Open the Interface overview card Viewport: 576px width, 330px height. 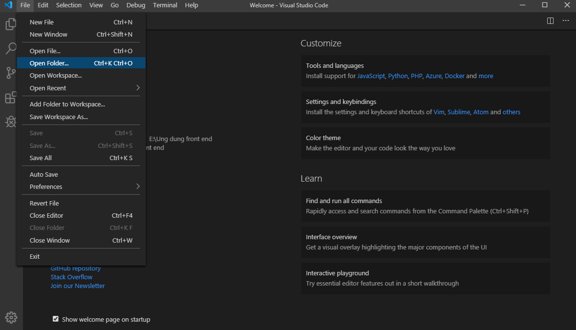pos(425,242)
